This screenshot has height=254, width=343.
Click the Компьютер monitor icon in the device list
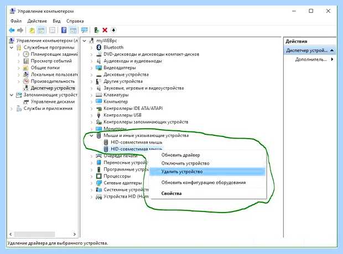(98, 102)
